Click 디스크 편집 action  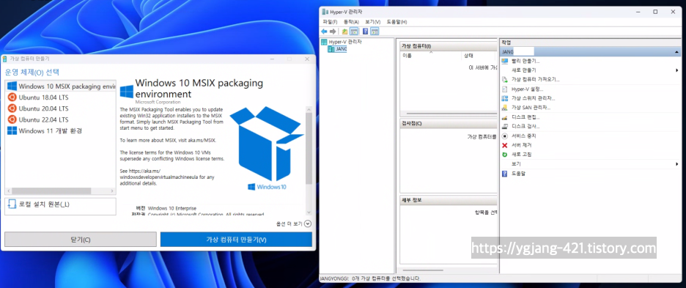[525, 117]
